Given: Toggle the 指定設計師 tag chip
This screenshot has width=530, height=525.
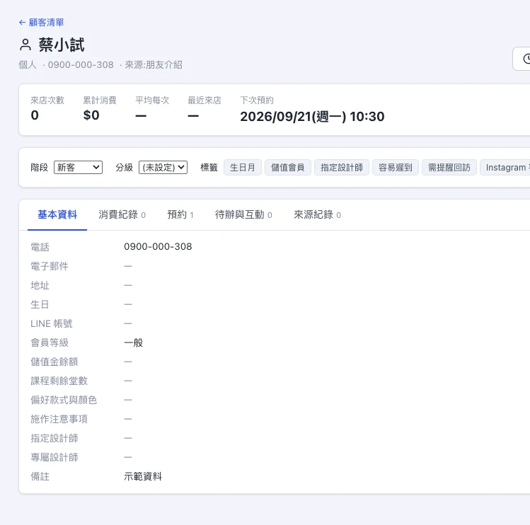Looking at the screenshot, I should pos(341,168).
